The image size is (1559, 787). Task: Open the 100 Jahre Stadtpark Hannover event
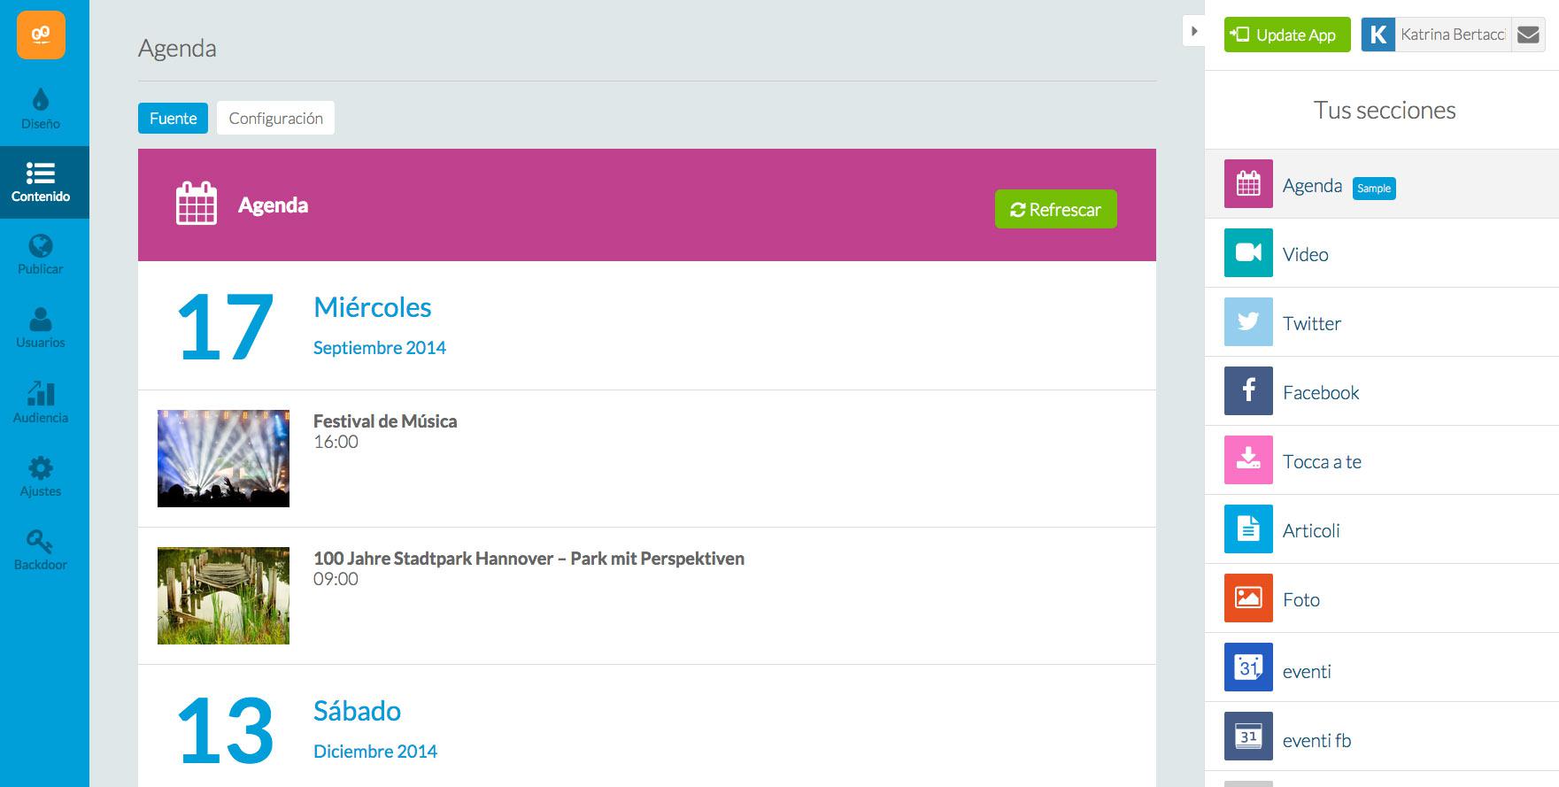click(x=529, y=559)
